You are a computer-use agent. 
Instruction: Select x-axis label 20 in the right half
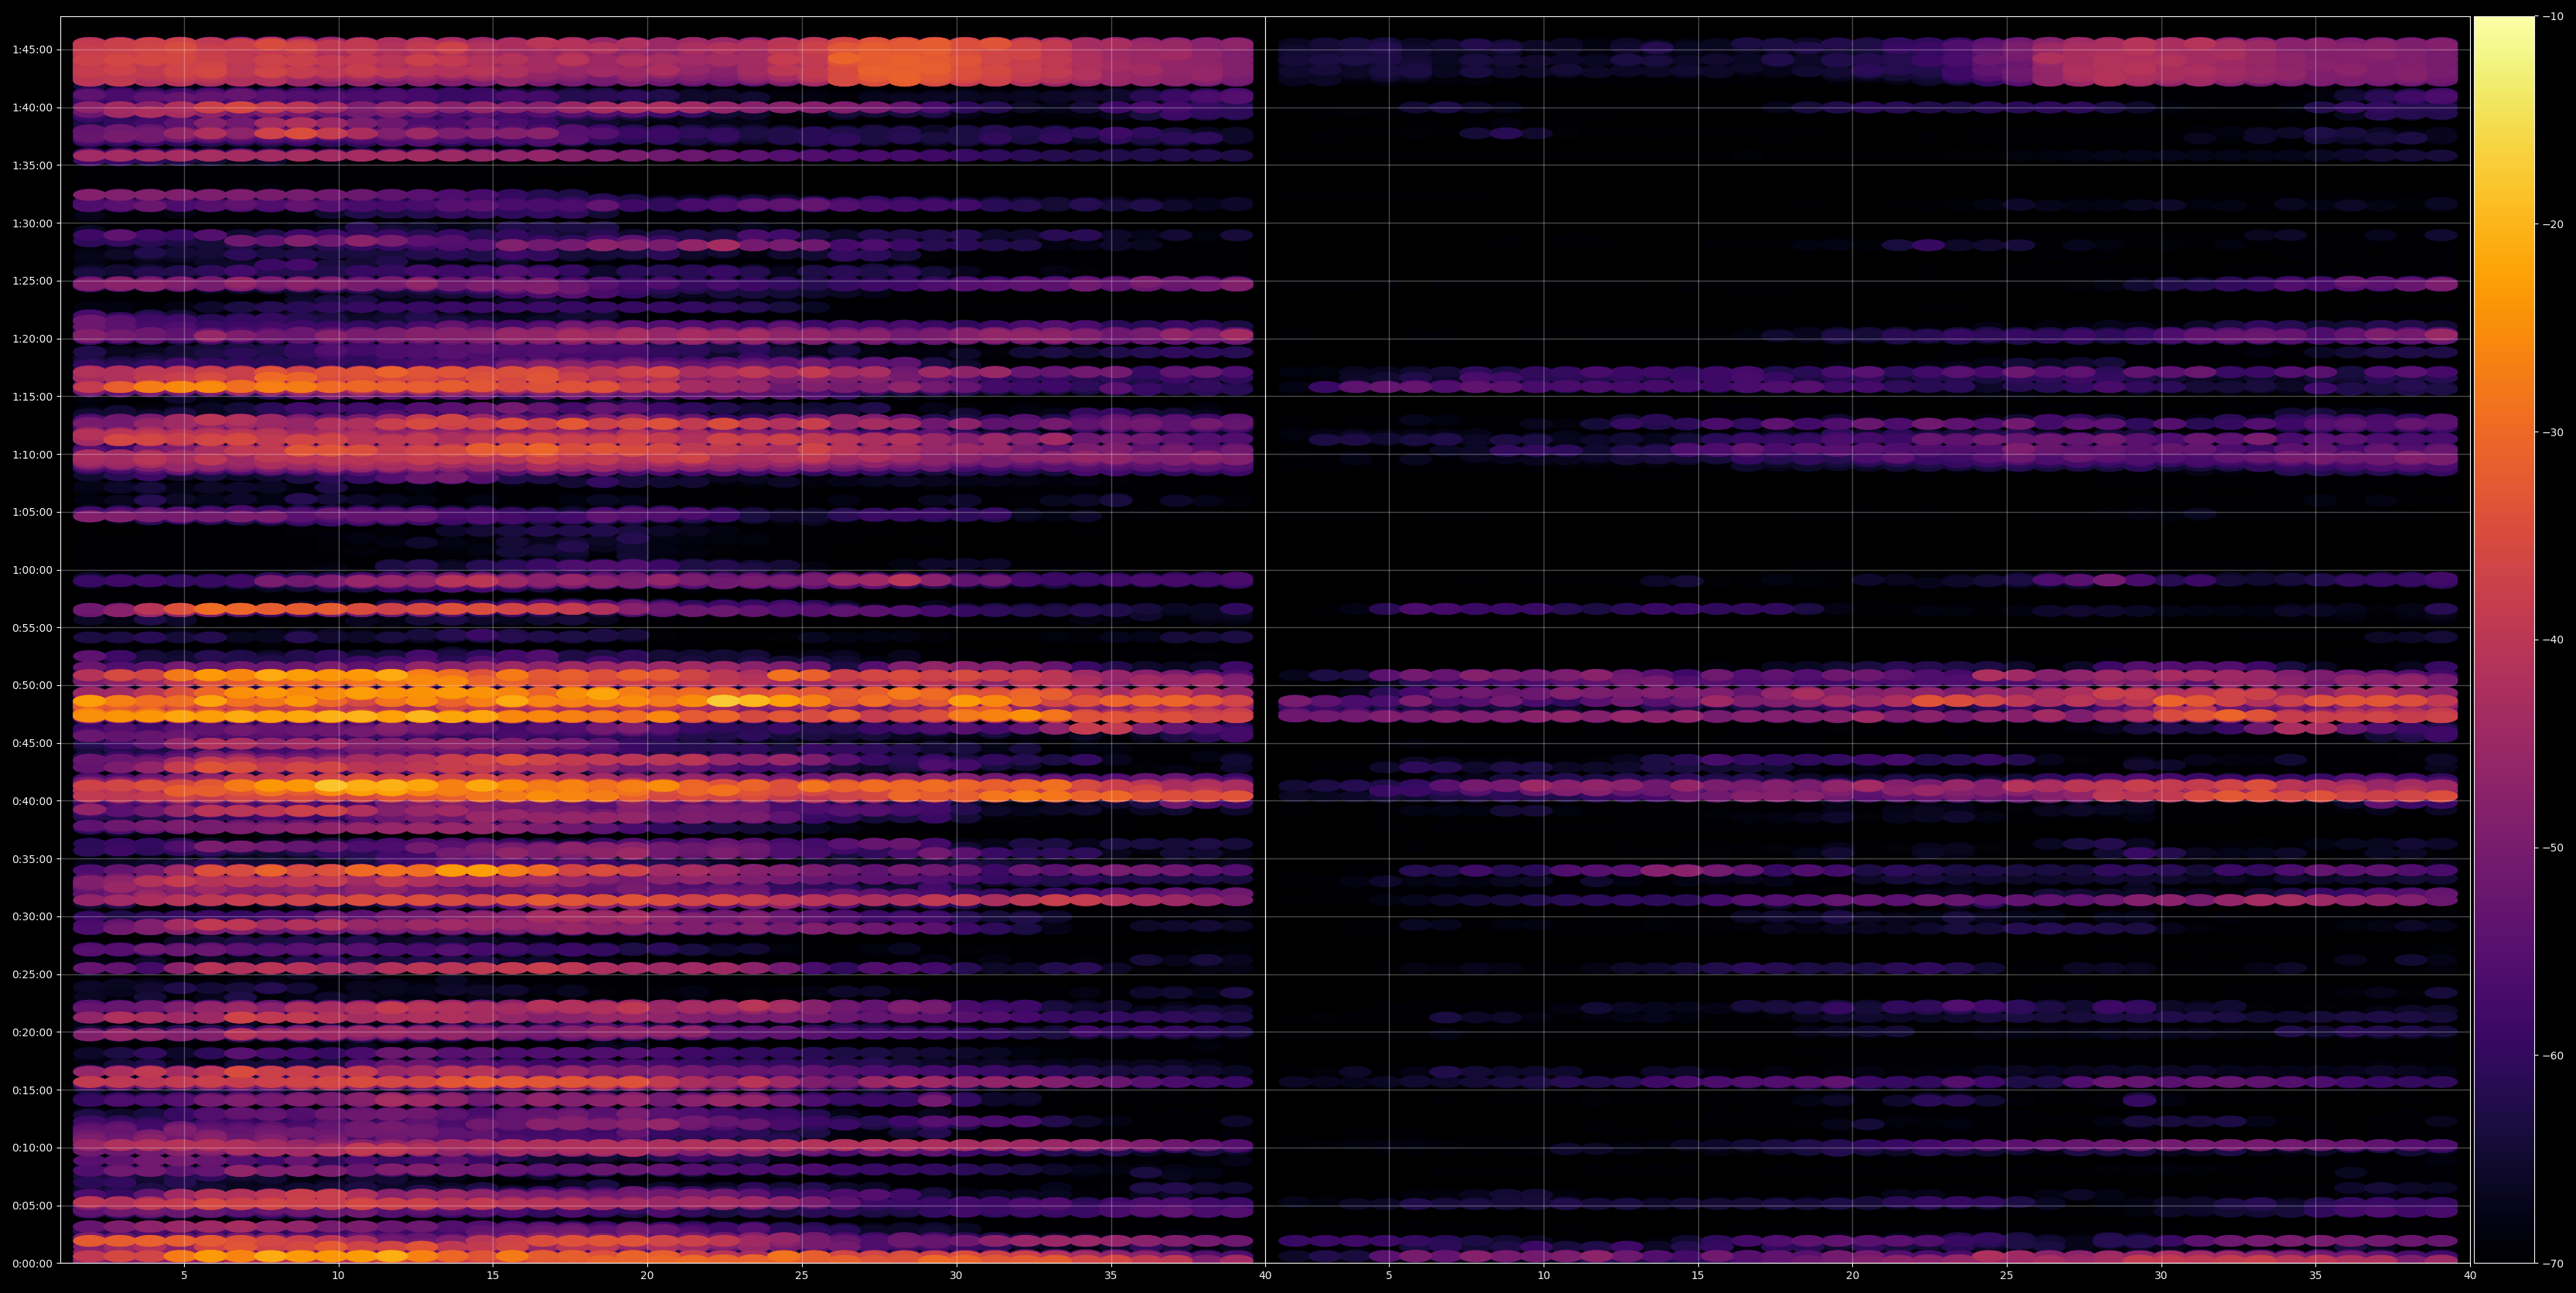coord(1852,1276)
